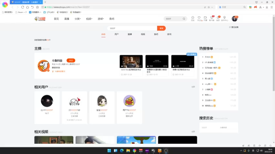The height and width of the screenshot is (154, 275).
Task: Click hot search rank 1 天敦敦
Action: click(207, 57)
